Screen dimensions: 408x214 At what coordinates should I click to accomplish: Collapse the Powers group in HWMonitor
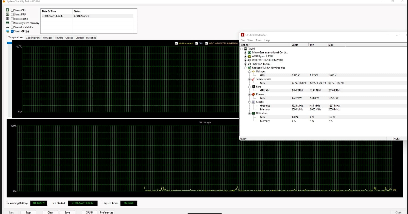coord(249,94)
